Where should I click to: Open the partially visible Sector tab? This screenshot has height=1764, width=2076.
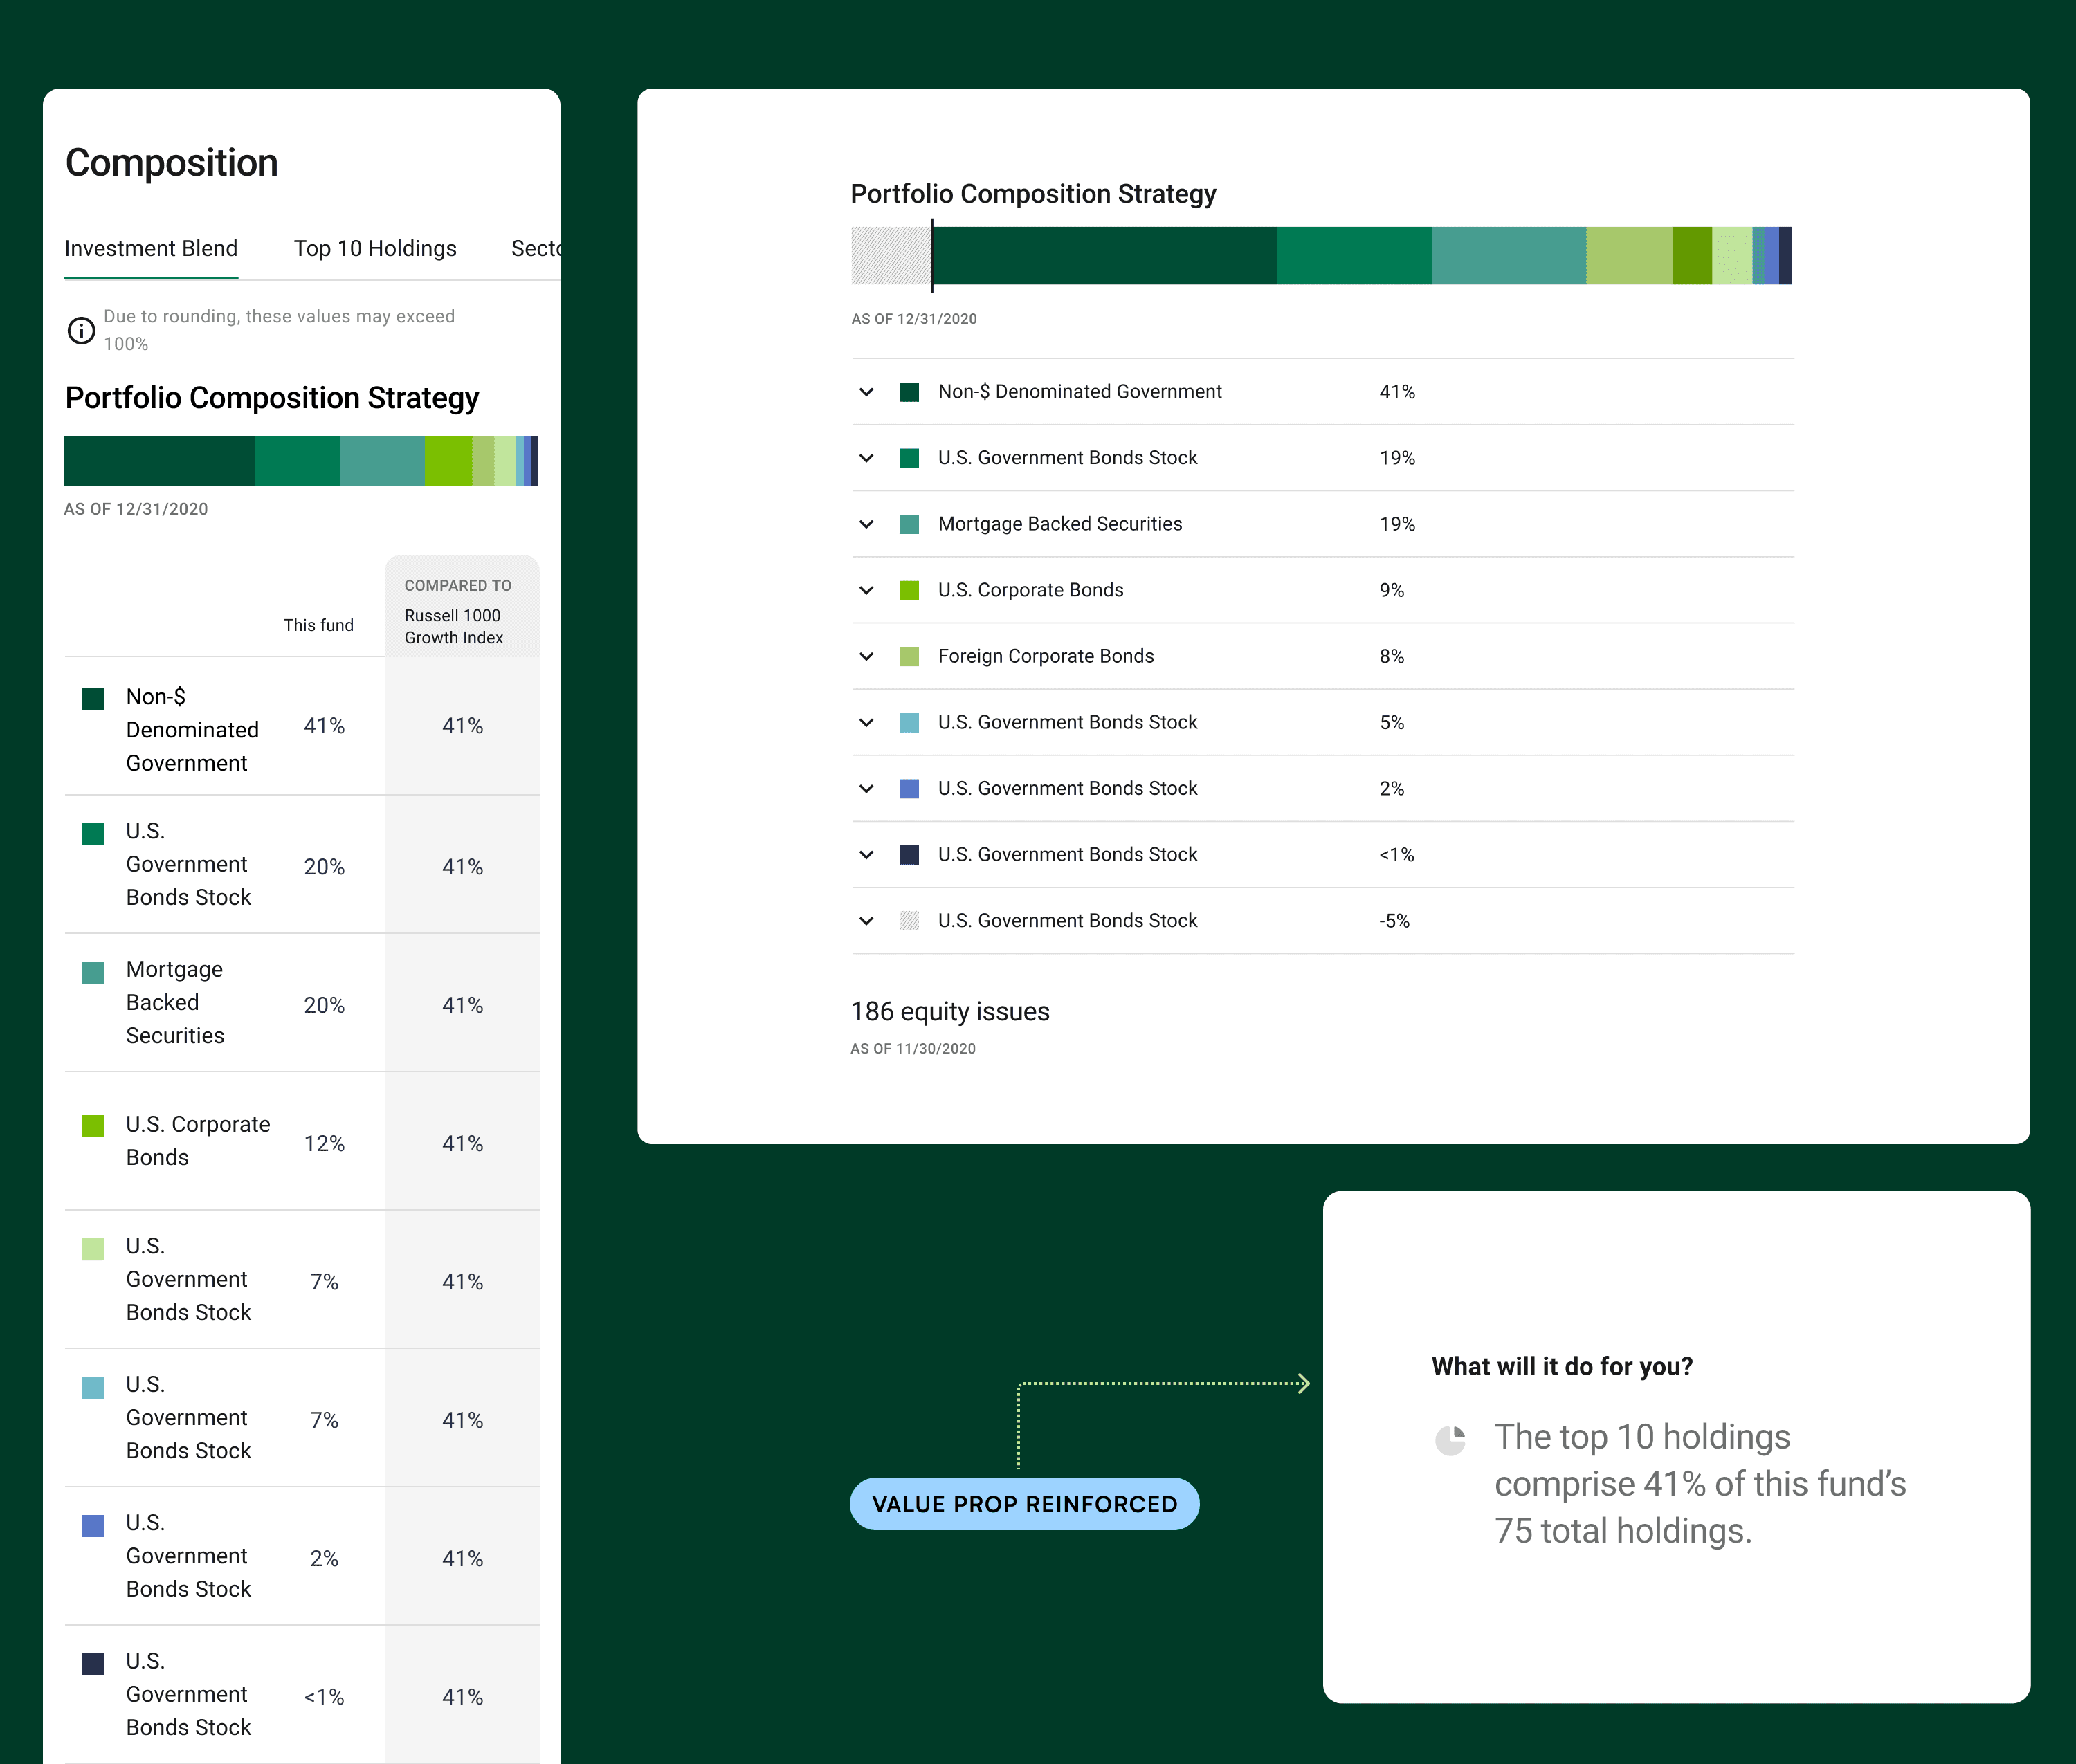pos(535,248)
